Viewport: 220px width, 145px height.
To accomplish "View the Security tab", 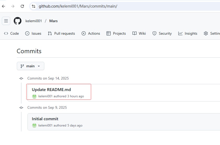I will pyautogui.click(x=162, y=33).
